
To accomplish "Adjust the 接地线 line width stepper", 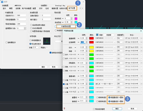I will tap(86, 101).
